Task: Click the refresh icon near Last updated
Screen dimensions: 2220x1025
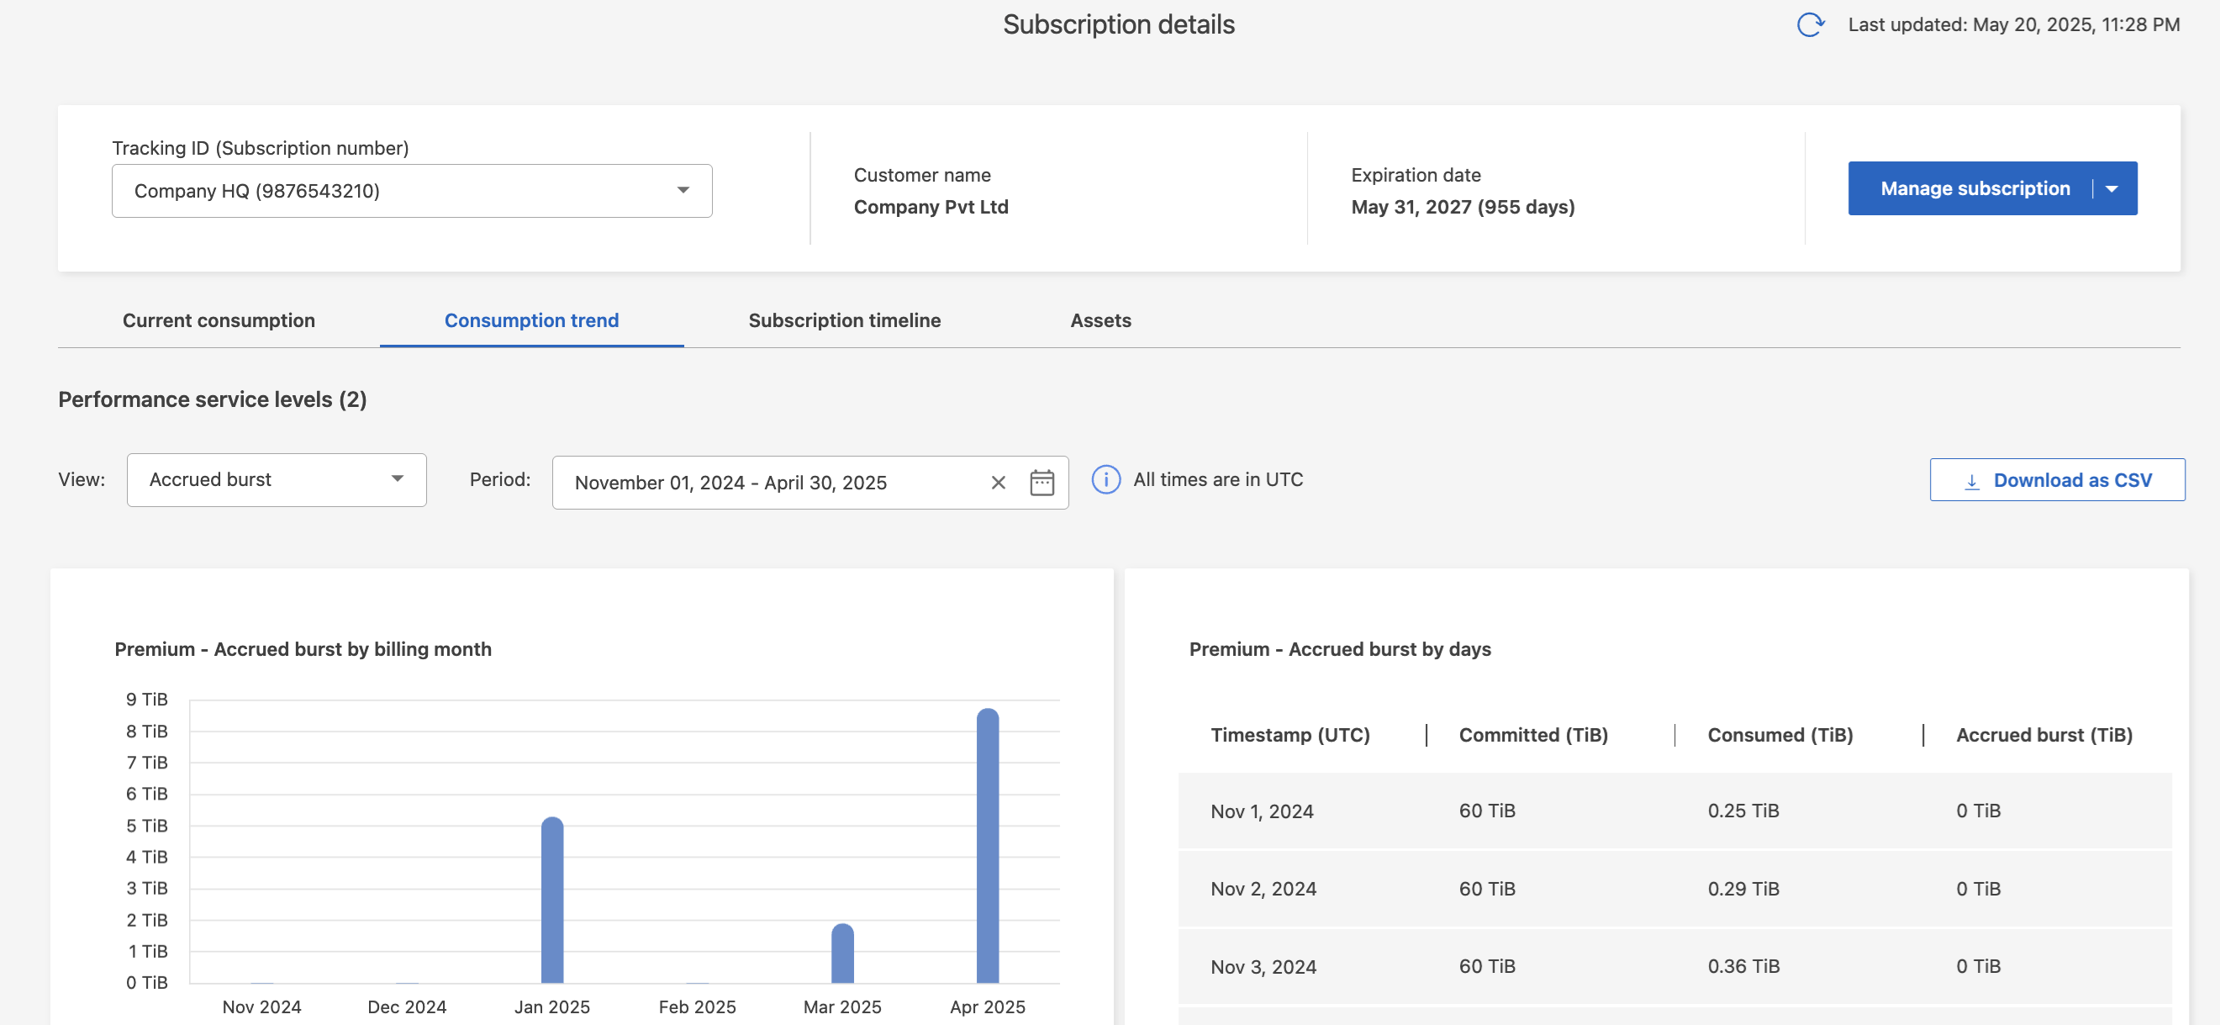Action: tap(1810, 24)
